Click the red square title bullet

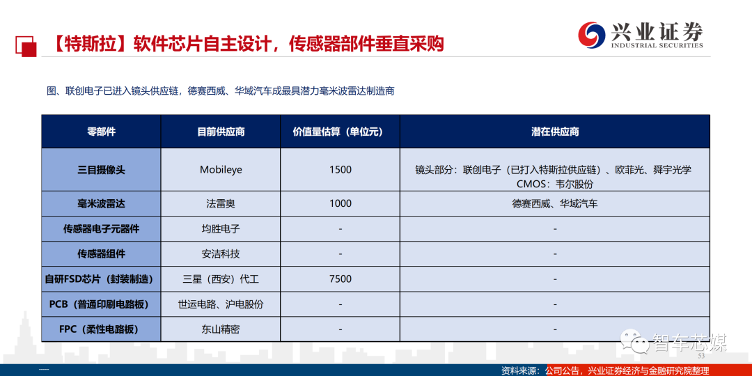tap(26, 45)
